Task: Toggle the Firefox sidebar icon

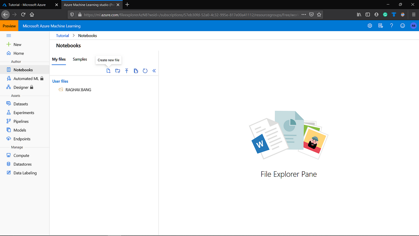Action: (368, 14)
